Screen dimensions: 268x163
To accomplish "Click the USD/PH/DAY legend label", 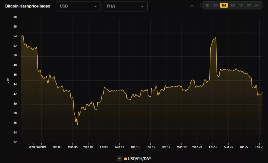I will tap(139, 159).
